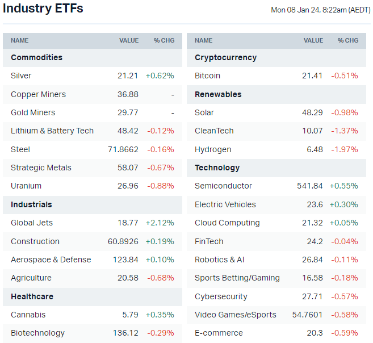Sort right table by % CHG header
Screen dimensions: 373x343
[x=348, y=40]
